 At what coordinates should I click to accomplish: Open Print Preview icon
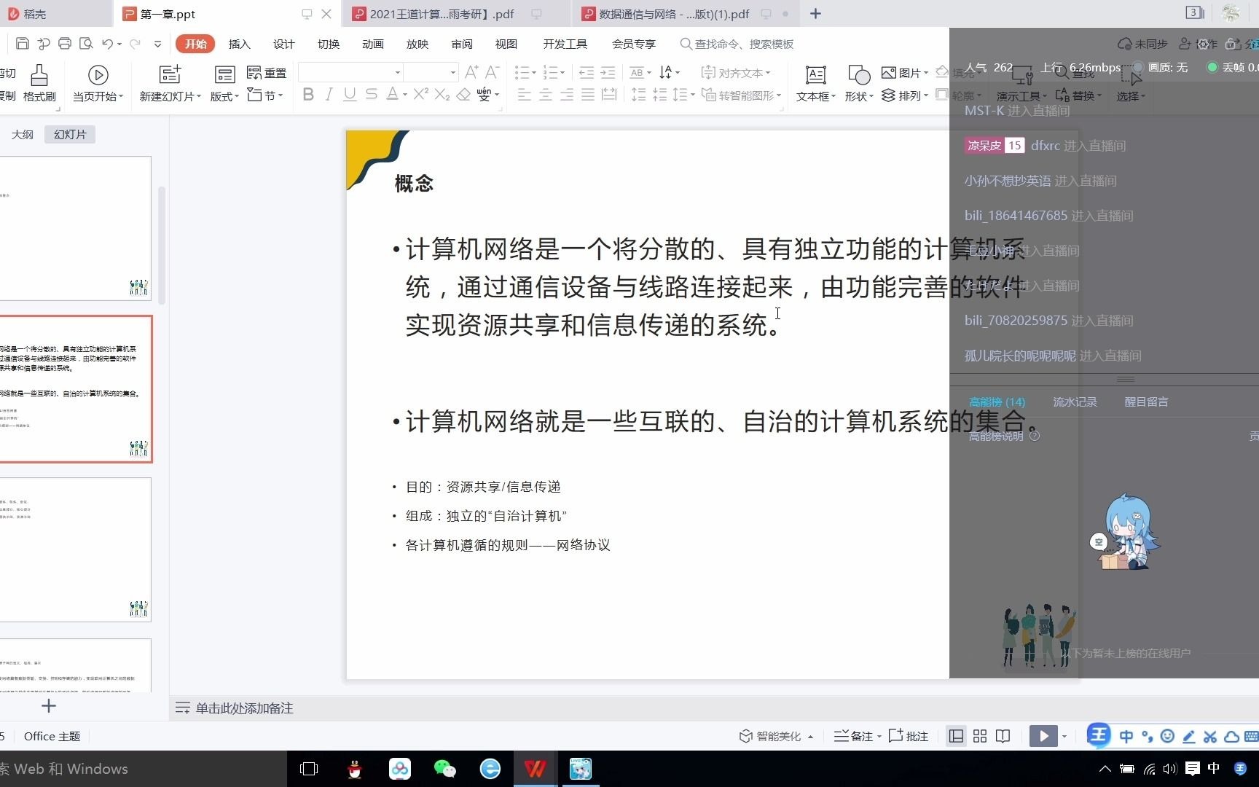point(86,44)
